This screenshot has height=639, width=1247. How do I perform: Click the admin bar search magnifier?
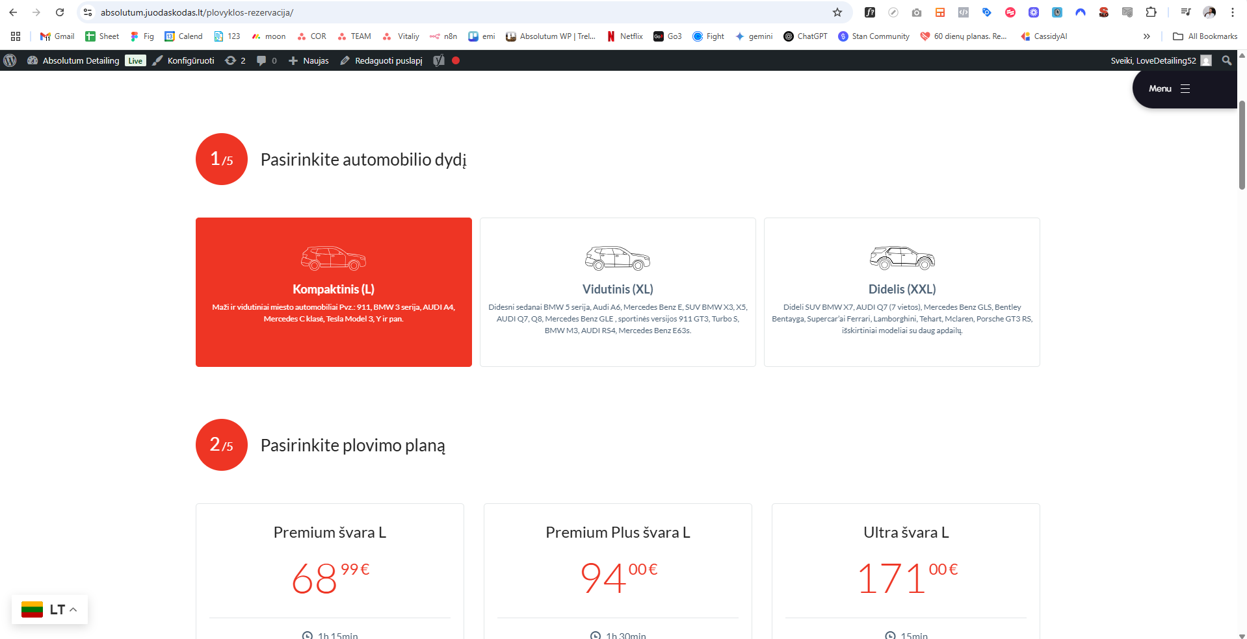pyautogui.click(x=1226, y=60)
